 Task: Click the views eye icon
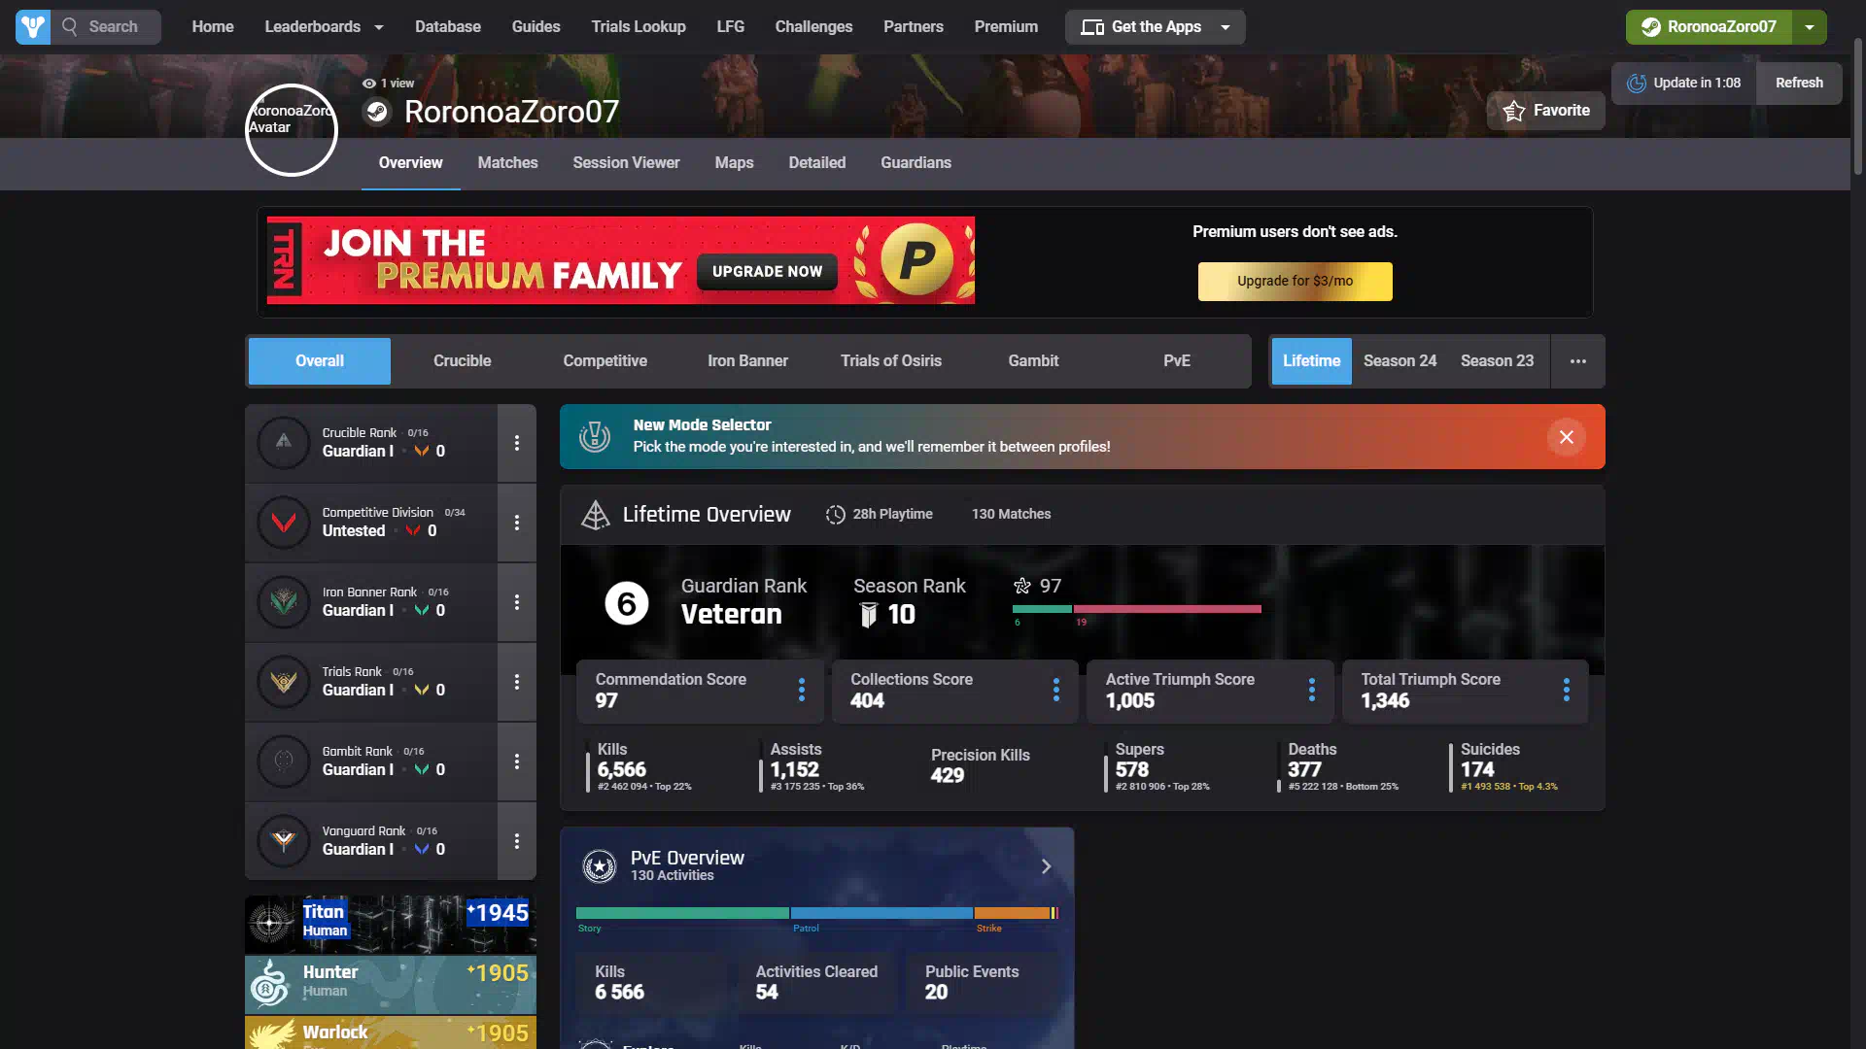(369, 84)
